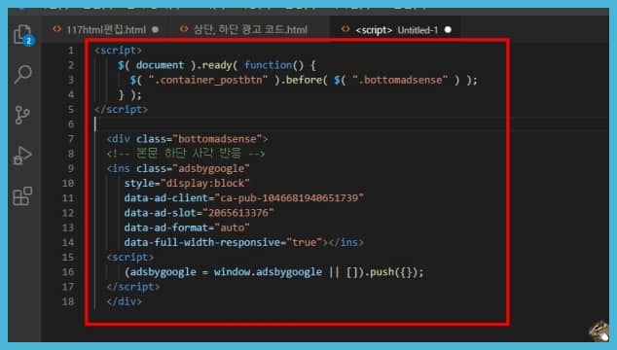This screenshot has height=350, width=617.
Task: Click the "adsbygoogle" class value on line 9
Action: tap(211, 168)
